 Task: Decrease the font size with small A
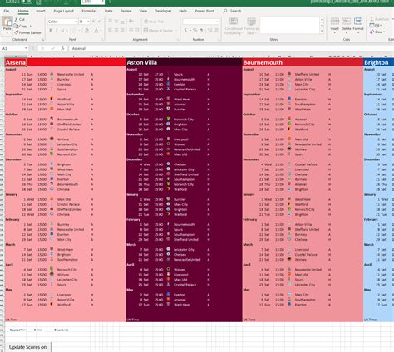[99, 22]
